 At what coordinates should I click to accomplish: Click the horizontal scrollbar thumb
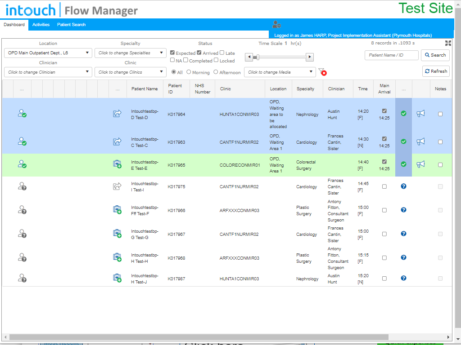[x=199, y=337]
